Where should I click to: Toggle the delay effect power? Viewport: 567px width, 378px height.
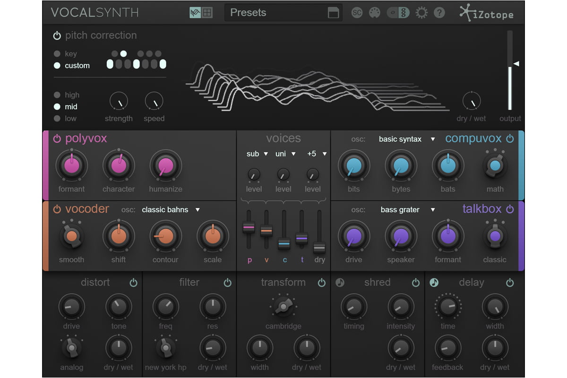pos(510,283)
